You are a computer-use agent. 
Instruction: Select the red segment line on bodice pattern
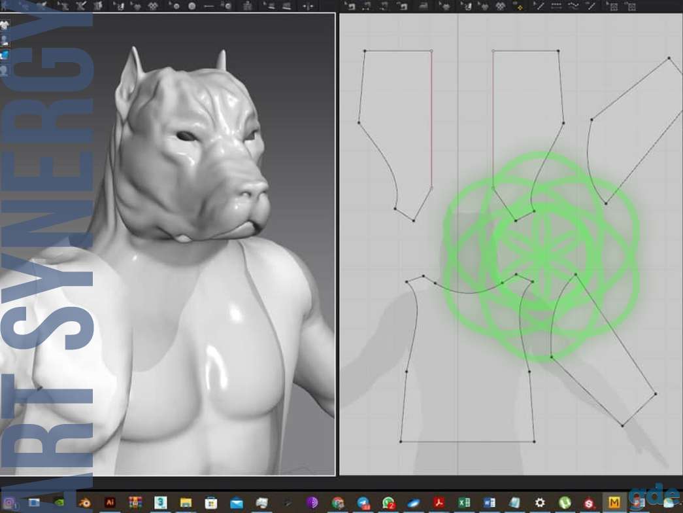click(431, 120)
